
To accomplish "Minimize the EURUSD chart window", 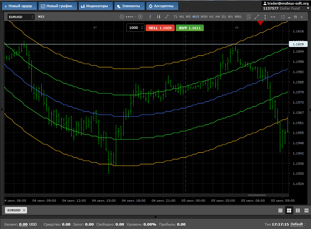I will pyautogui.click(x=289, y=17).
